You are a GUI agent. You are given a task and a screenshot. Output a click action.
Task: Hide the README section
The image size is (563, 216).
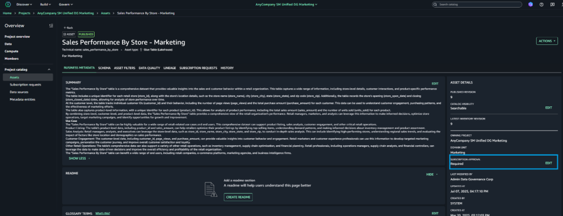pyautogui.click(x=432, y=174)
